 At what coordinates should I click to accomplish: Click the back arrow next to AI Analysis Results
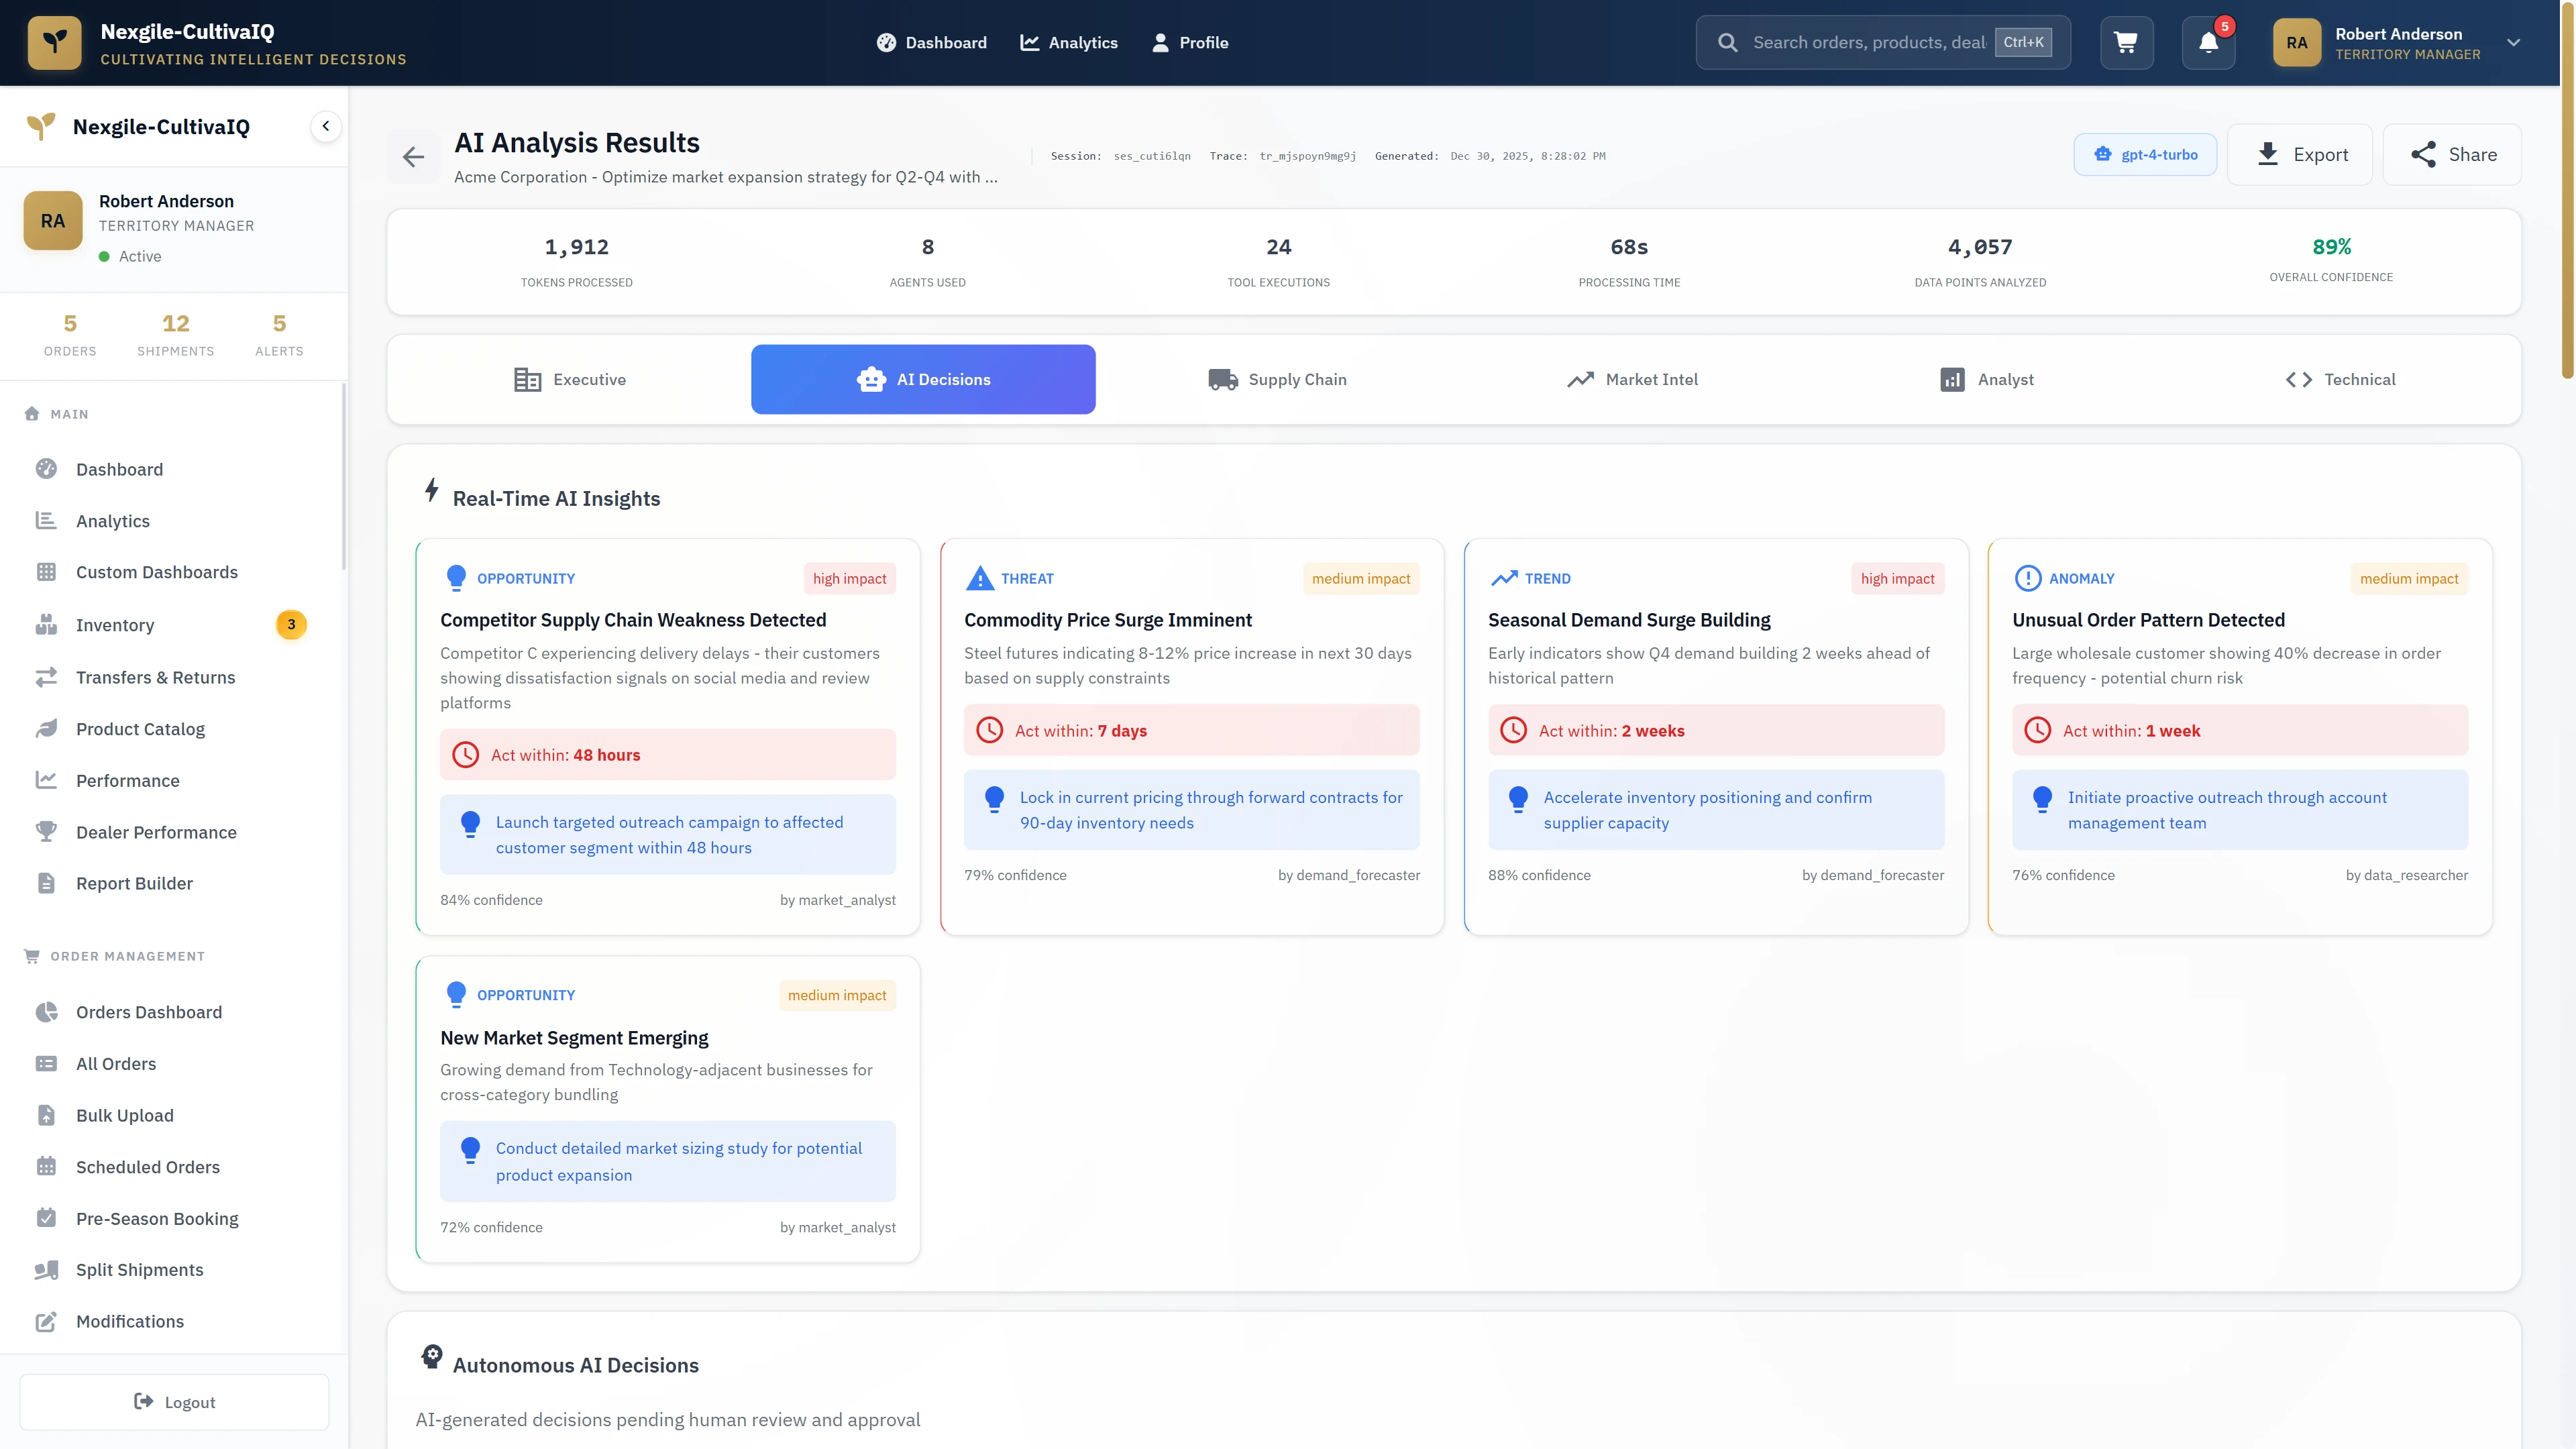(413, 156)
